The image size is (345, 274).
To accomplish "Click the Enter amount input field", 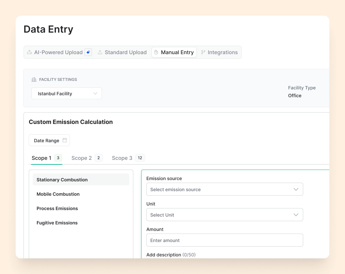I will [x=224, y=240].
